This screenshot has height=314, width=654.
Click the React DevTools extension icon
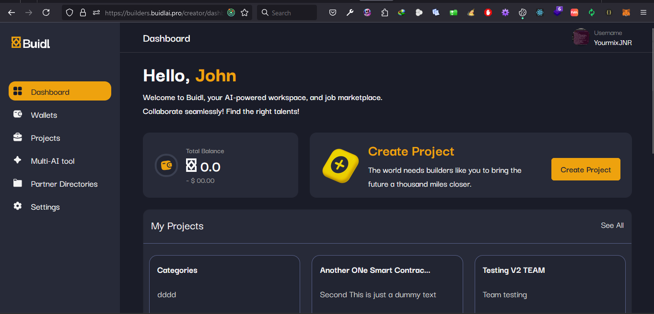(x=540, y=12)
